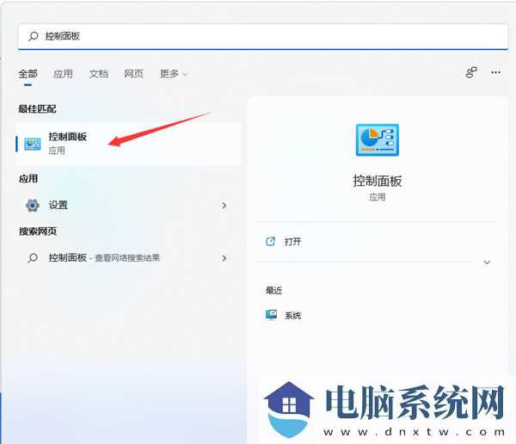Click the web search magnifier icon for 控制面板
Screen dimensions: 516x444
coord(33,257)
